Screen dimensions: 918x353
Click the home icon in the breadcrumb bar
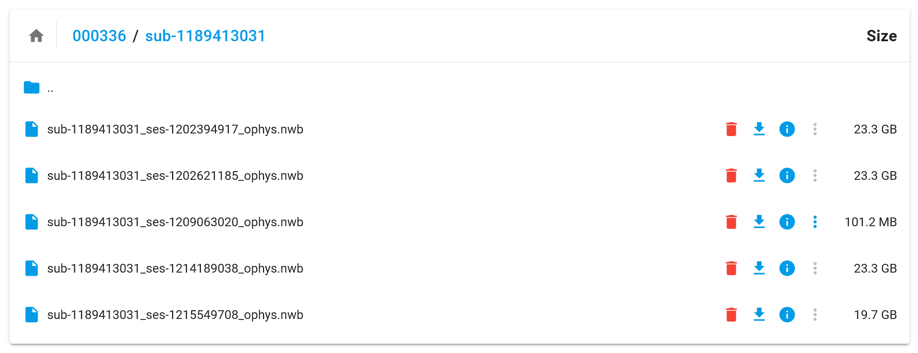(35, 36)
